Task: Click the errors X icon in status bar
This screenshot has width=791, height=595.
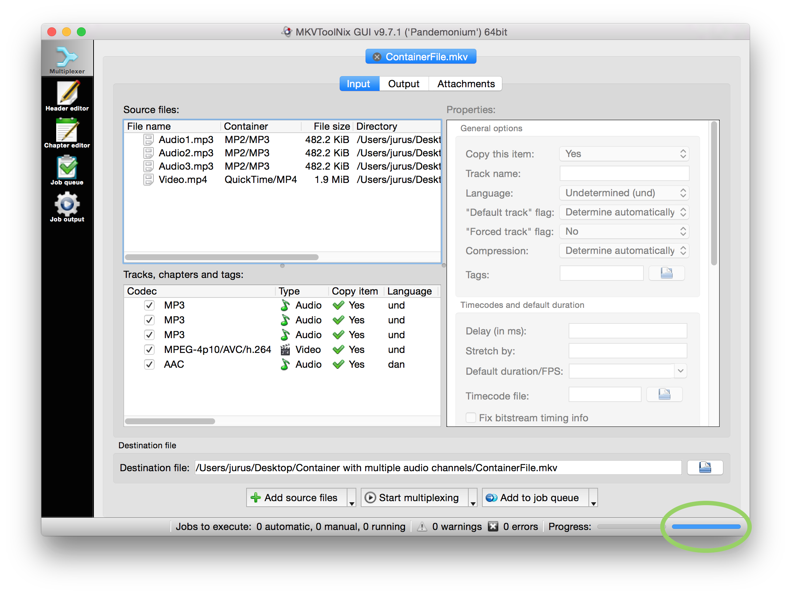Action: [x=493, y=527]
